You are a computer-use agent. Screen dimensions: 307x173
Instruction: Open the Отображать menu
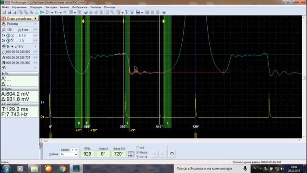tap(80, 7)
